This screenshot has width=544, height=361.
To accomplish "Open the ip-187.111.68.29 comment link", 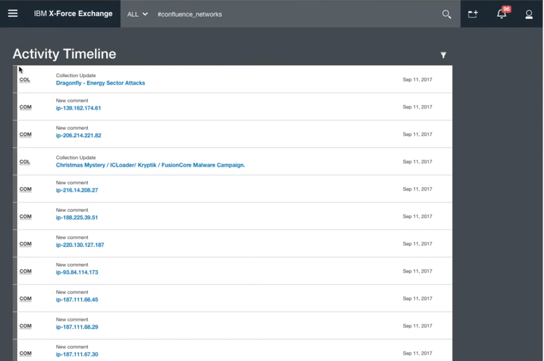I will (77, 328).
